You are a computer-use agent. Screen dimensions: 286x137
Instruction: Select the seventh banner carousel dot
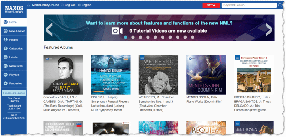pos(170,37)
